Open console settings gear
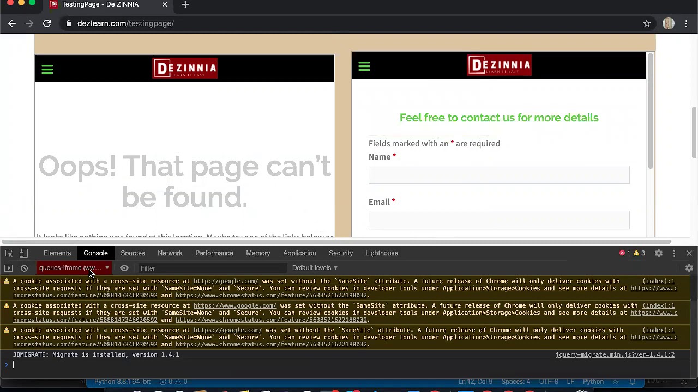Viewport: 698px width, 392px height. point(689,268)
